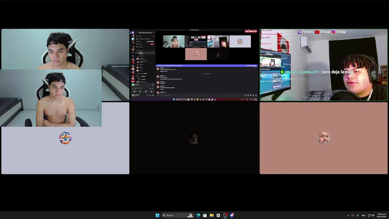Open Microsoft Store from the taskbar
389x219 pixels.
click(205, 215)
